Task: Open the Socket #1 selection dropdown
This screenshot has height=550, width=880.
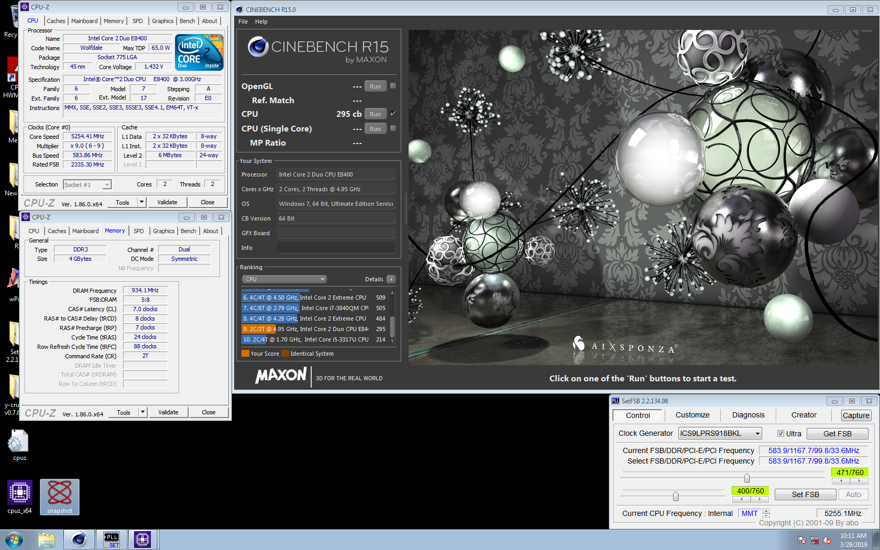Action: coord(87,184)
